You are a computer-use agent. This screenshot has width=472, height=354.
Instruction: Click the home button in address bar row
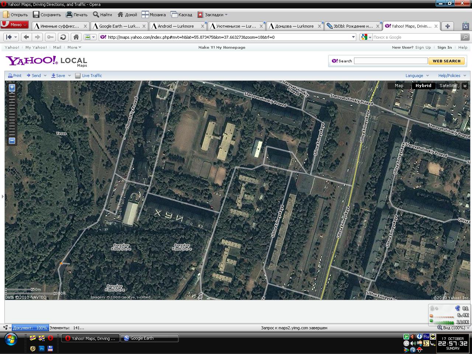pos(76,37)
